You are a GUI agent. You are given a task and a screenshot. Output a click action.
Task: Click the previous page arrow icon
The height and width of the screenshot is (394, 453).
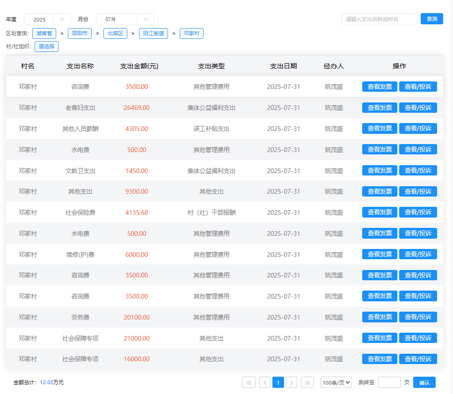264,382
